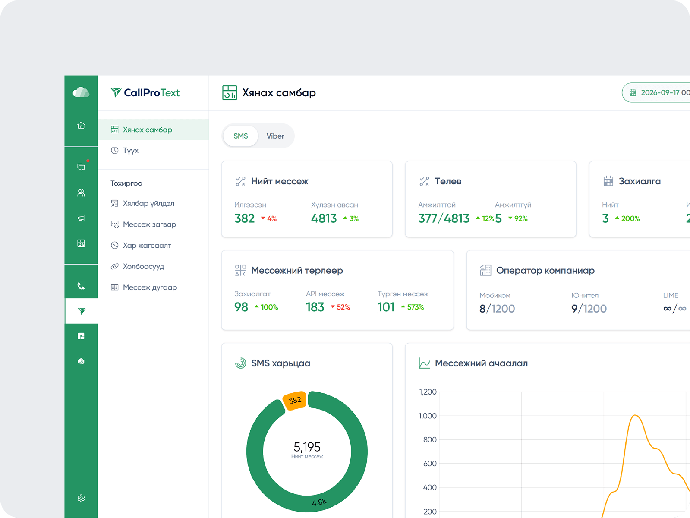
Task: Open Мессеж дугаар menu item
Action: coord(154,287)
